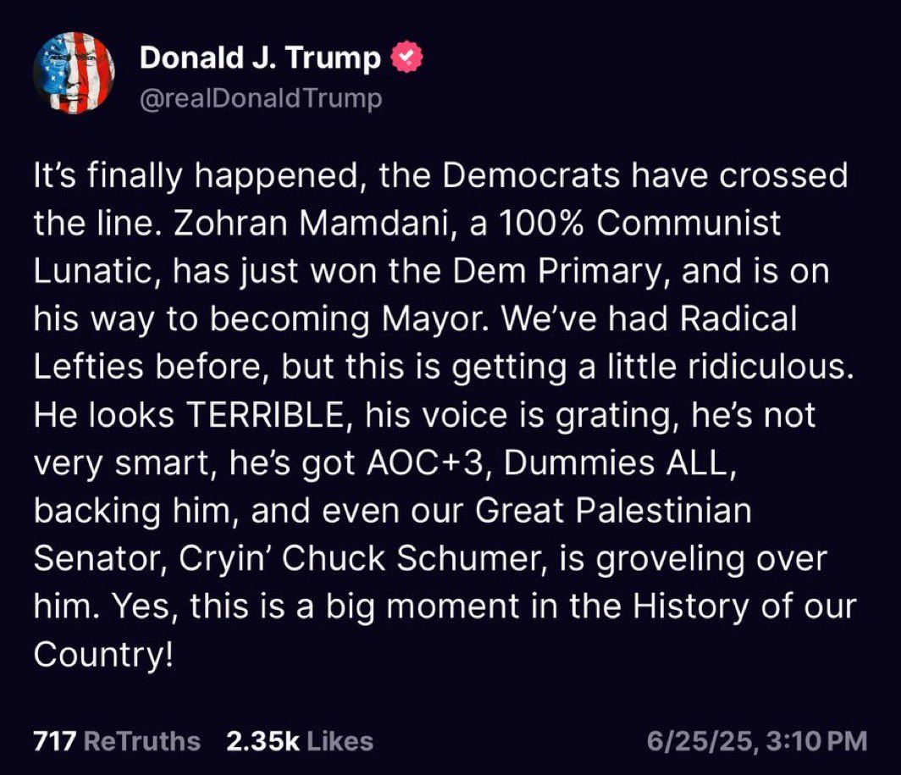This screenshot has width=901, height=775.
Task: Click the @realDonaldTrump handle
Action: [260, 97]
